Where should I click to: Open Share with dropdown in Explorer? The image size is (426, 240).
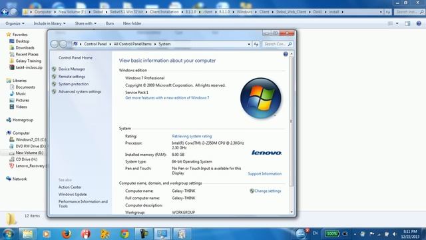tap(86, 23)
